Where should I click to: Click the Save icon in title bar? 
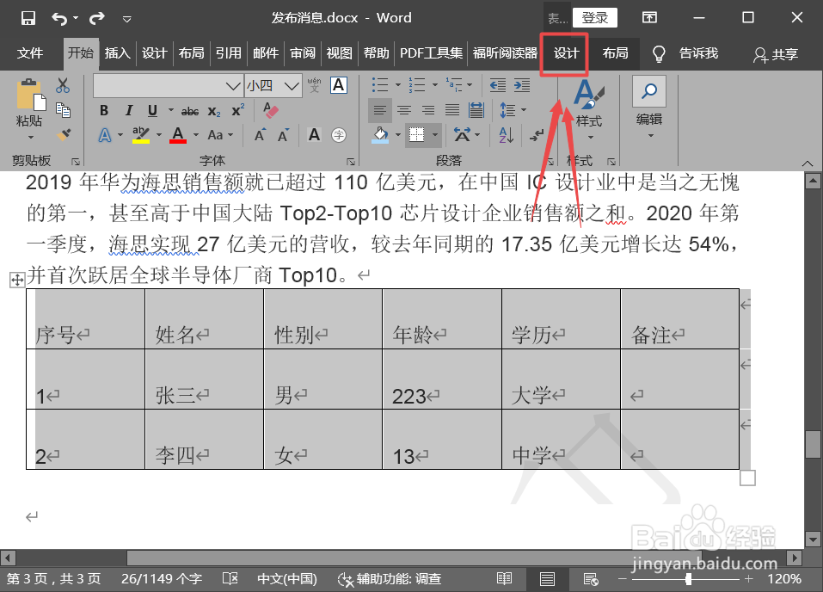coord(28,18)
